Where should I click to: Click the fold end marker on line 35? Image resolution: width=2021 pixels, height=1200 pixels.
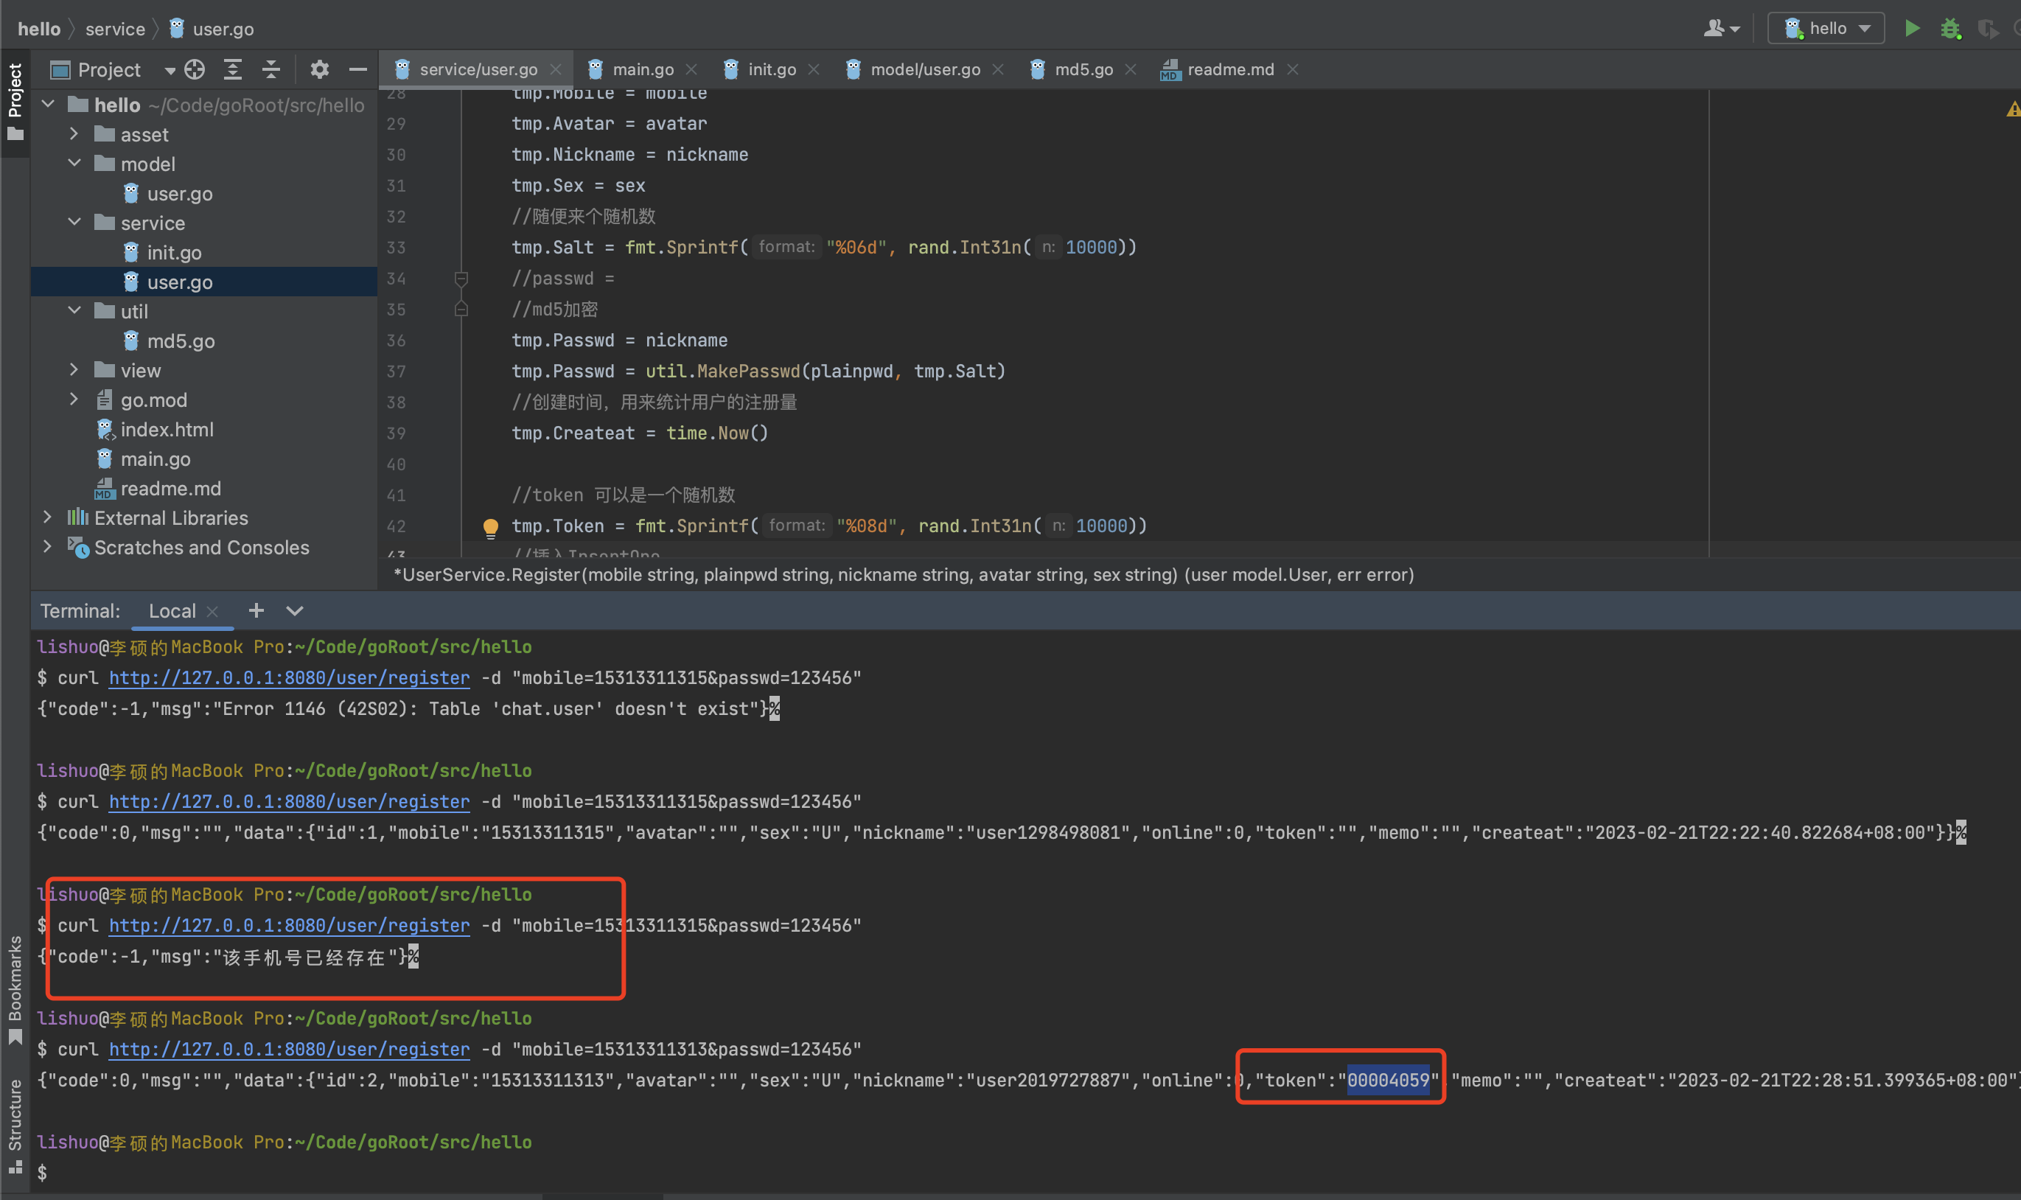(461, 309)
